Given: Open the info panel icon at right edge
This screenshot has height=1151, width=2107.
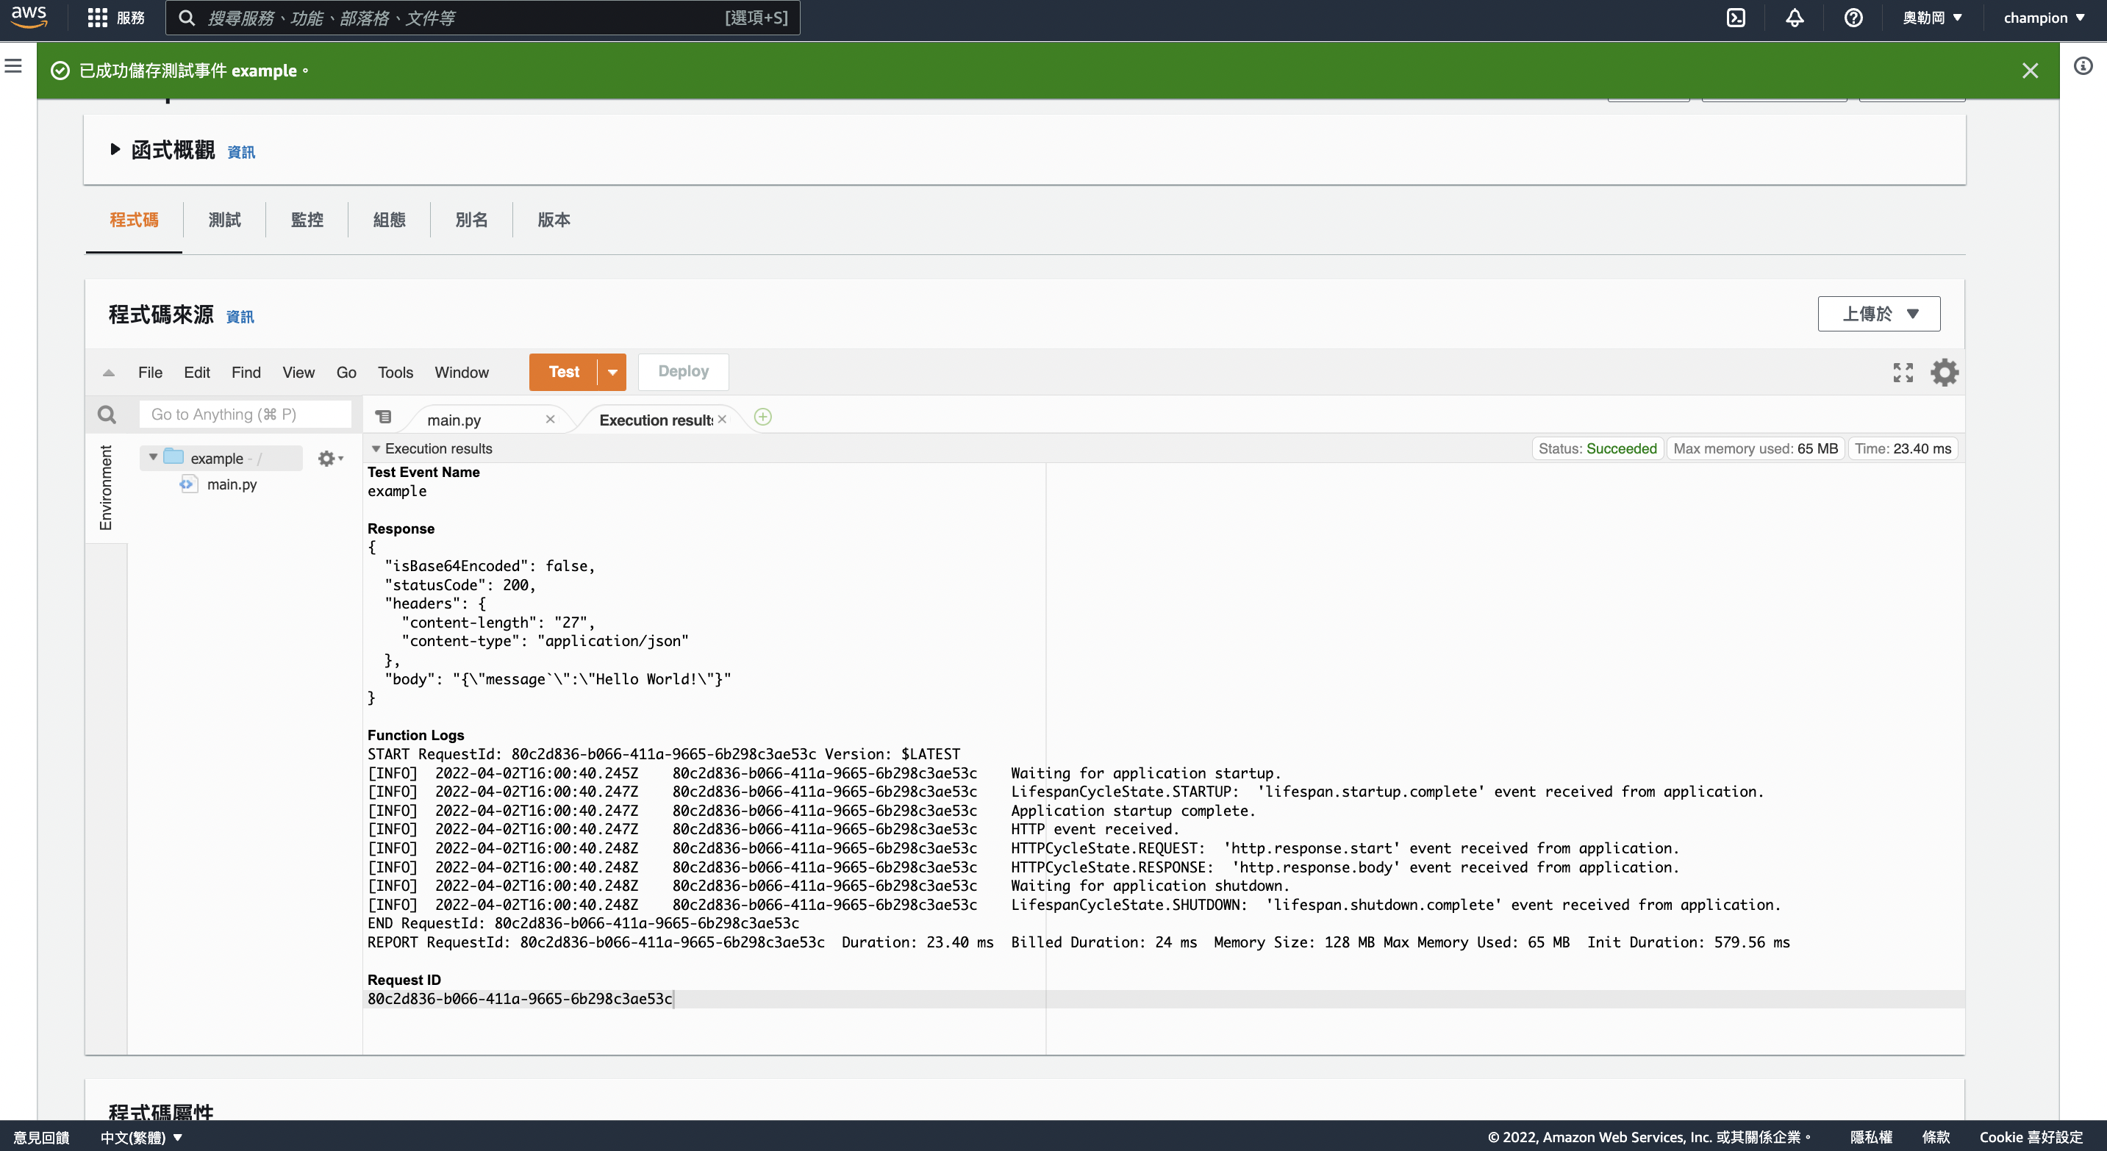Looking at the screenshot, I should point(2083,66).
